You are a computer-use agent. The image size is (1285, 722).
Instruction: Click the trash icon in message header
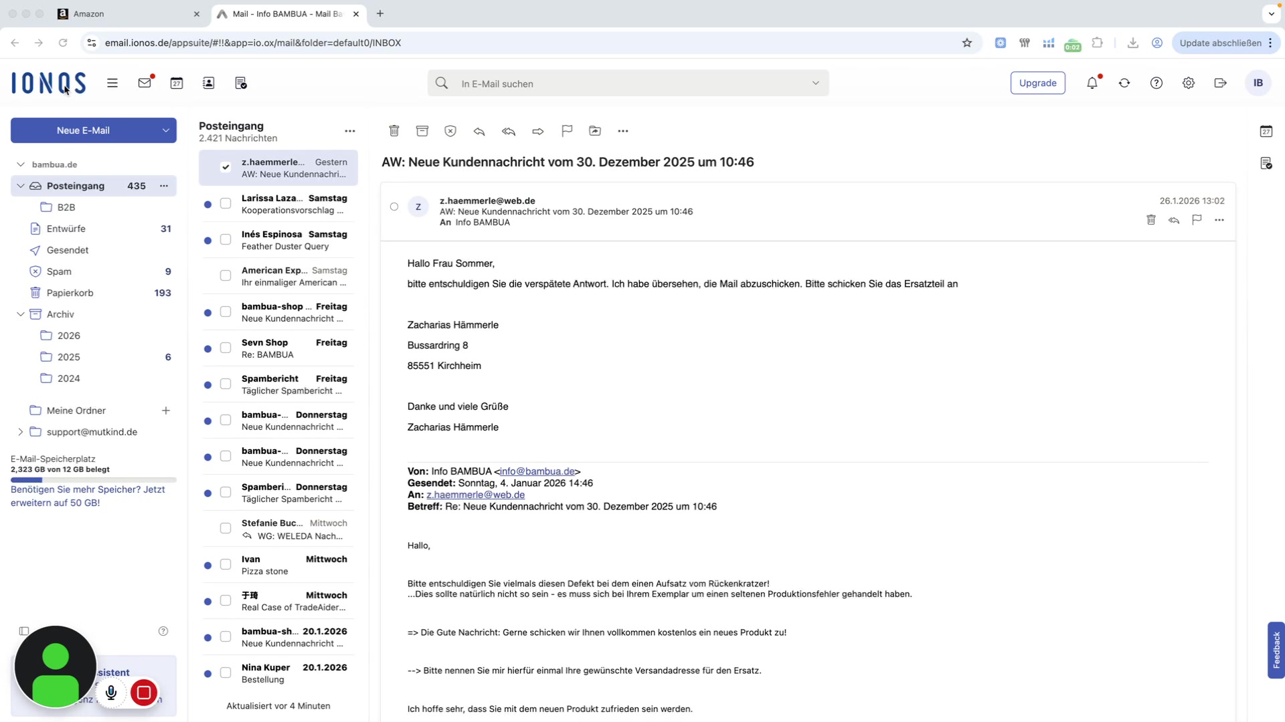[x=1151, y=220]
